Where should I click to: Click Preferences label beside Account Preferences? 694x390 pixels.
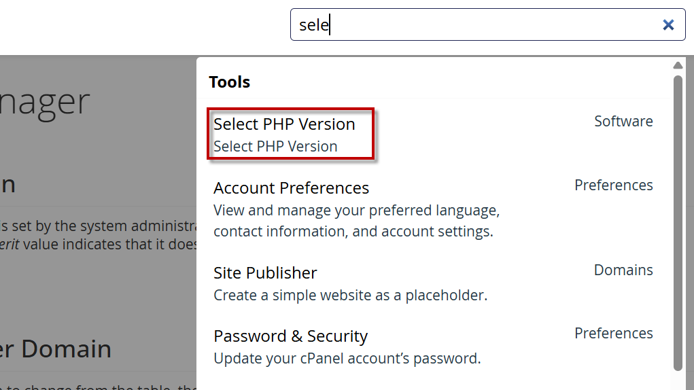click(x=613, y=185)
